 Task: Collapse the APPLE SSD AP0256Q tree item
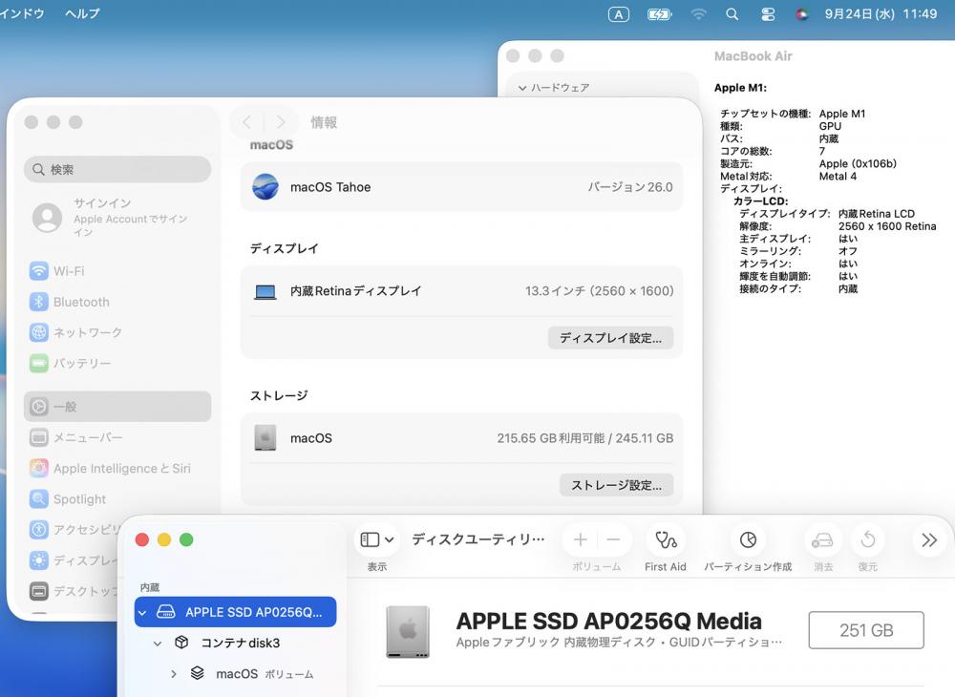tap(143, 612)
